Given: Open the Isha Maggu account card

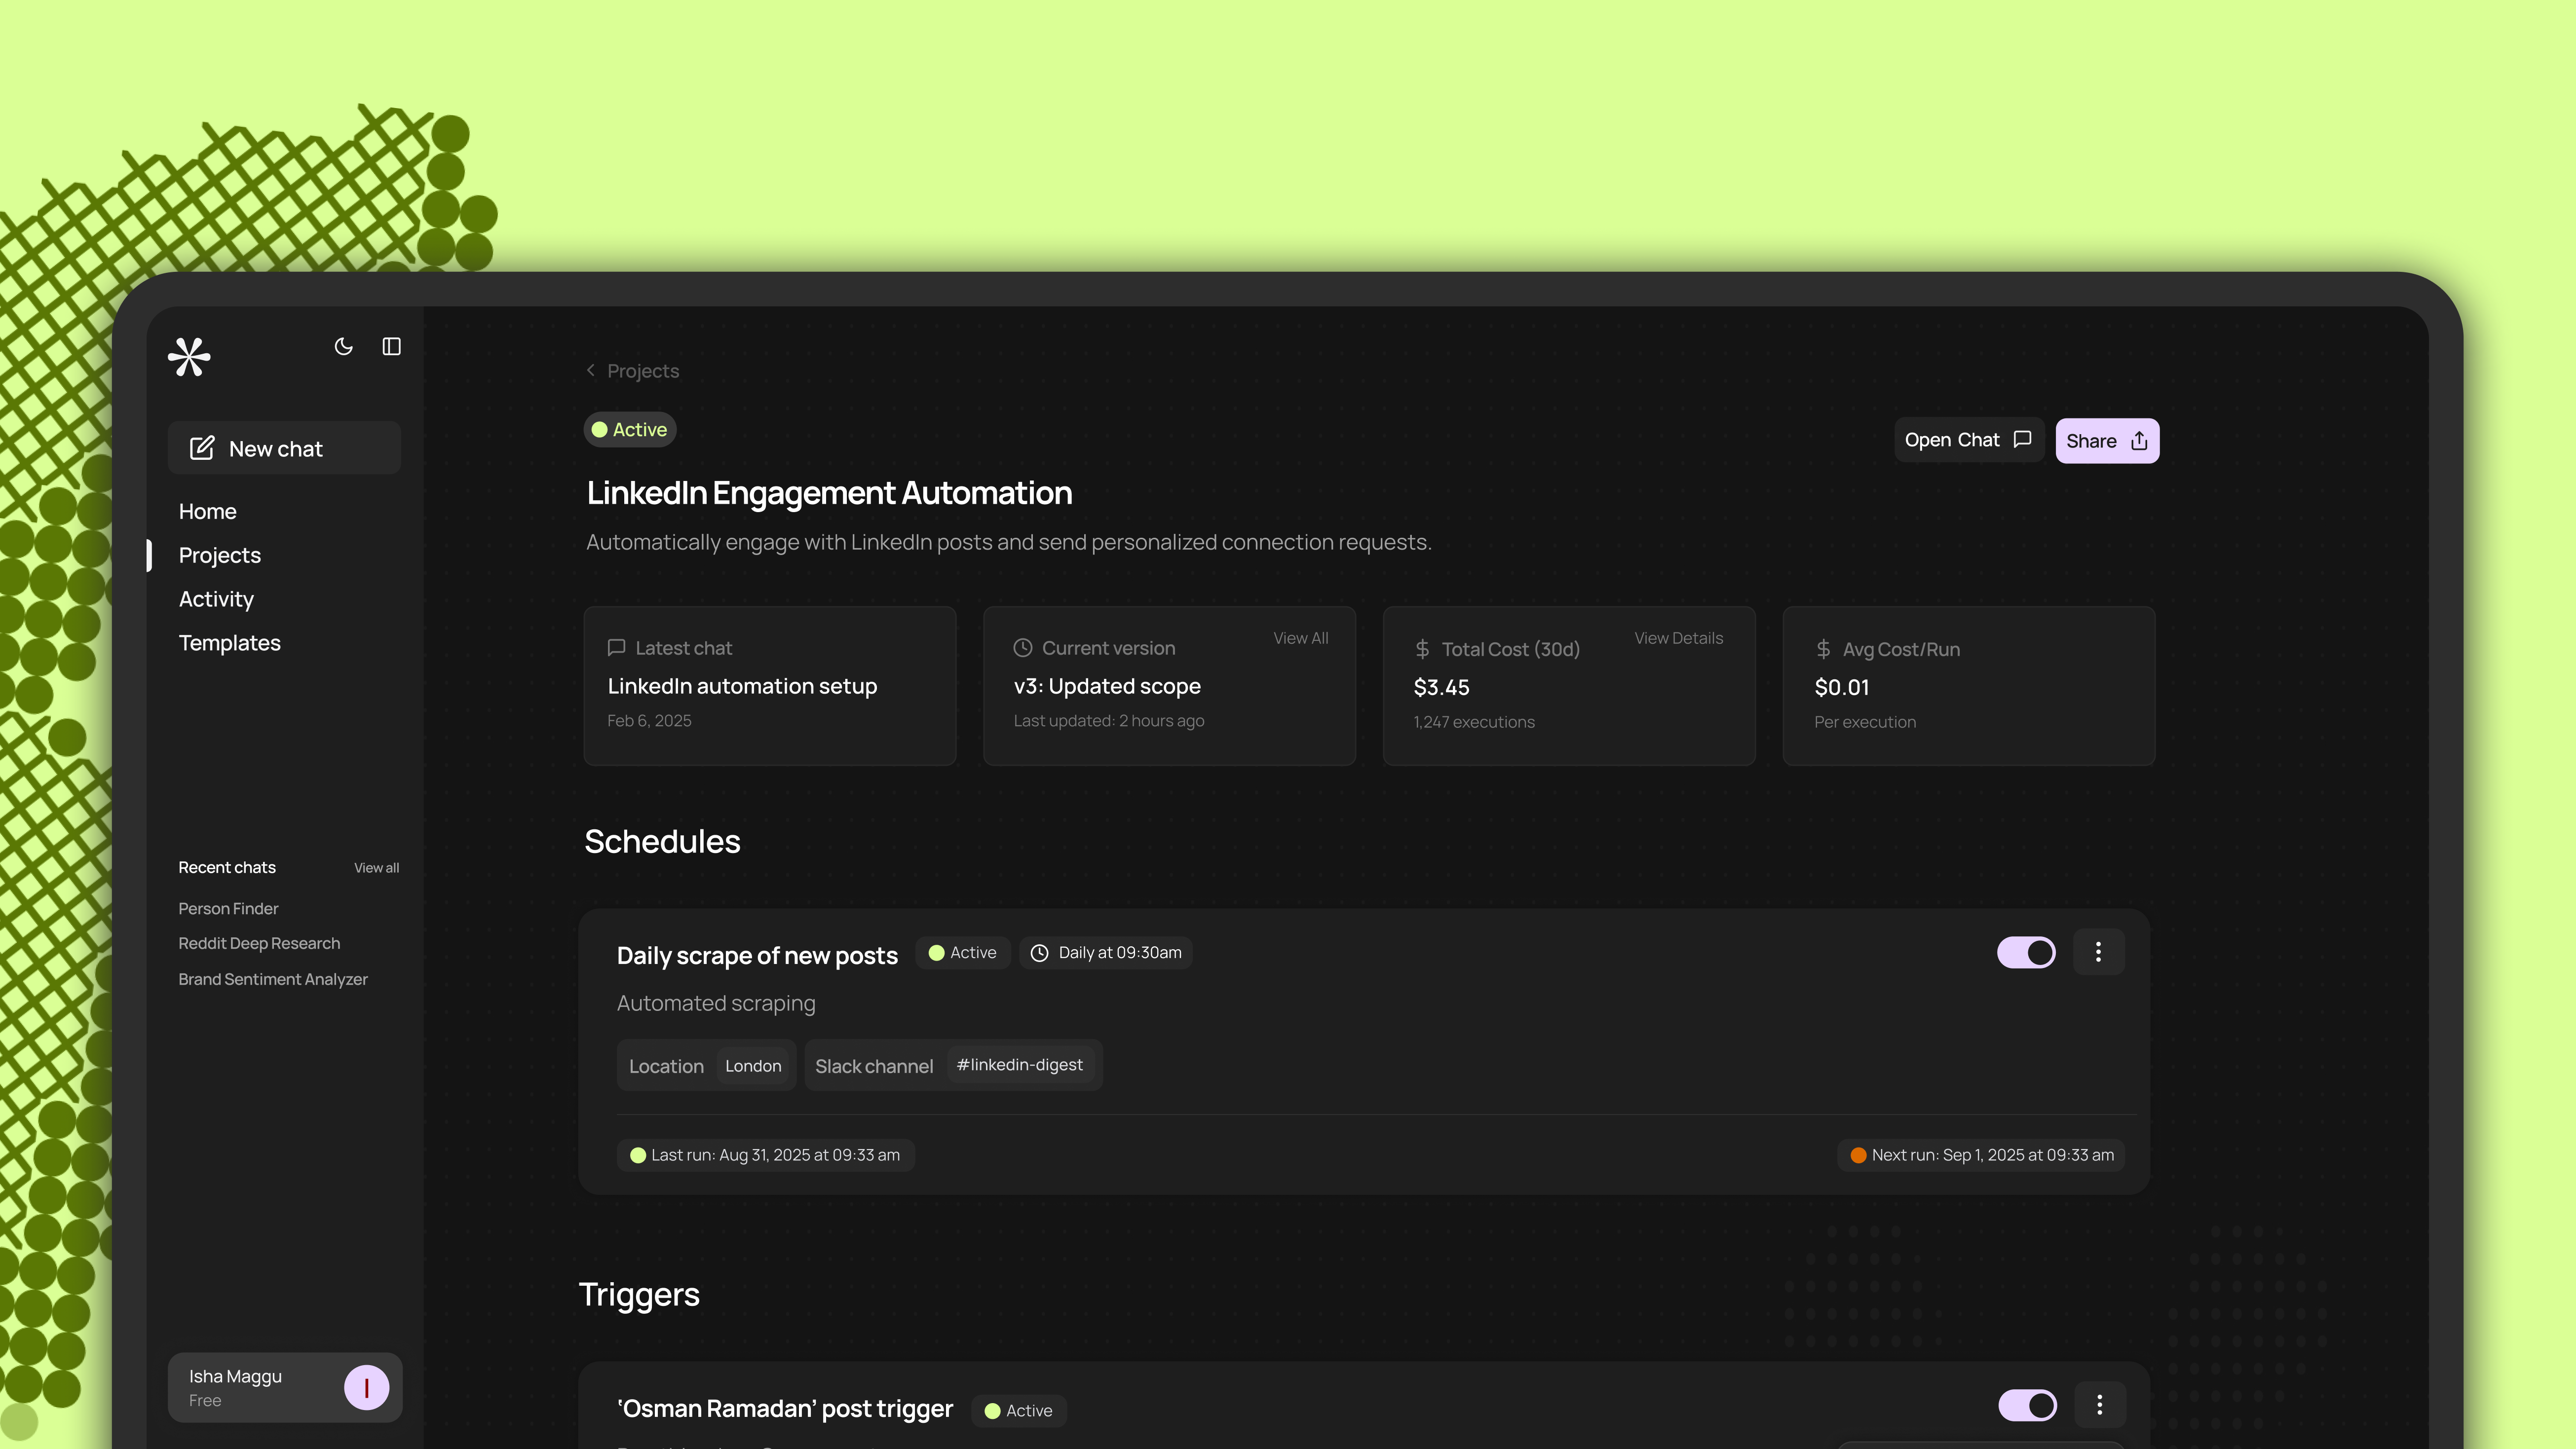Looking at the screenshot, I should tap(285, 1388).
